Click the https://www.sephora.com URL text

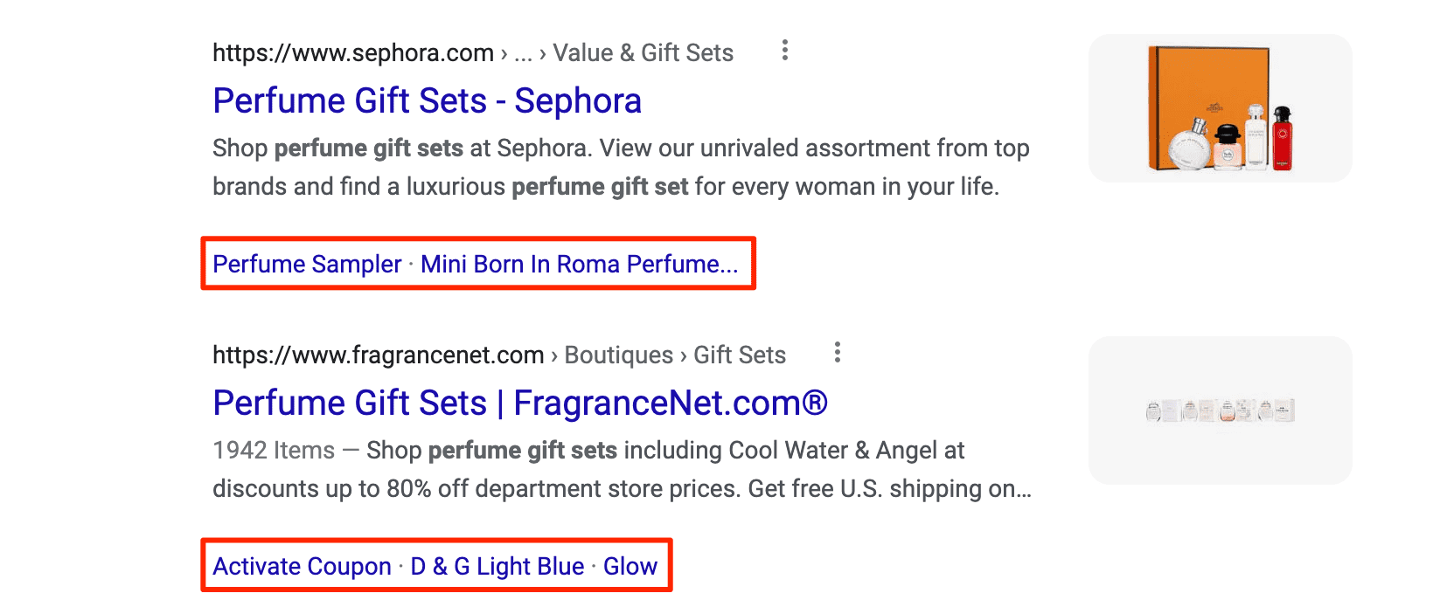353,53
